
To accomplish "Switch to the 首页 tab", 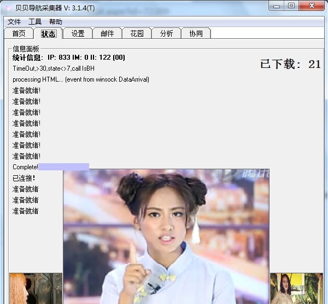I will click(x=19, y=33).
